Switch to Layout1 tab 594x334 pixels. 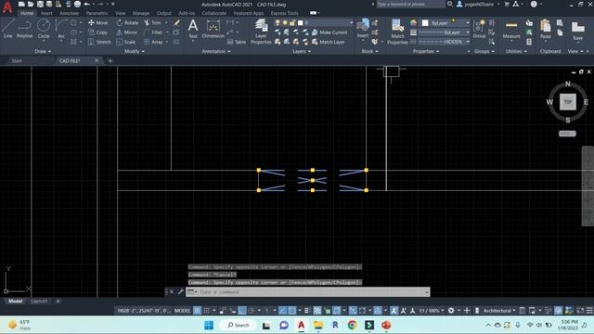[39, 301]
